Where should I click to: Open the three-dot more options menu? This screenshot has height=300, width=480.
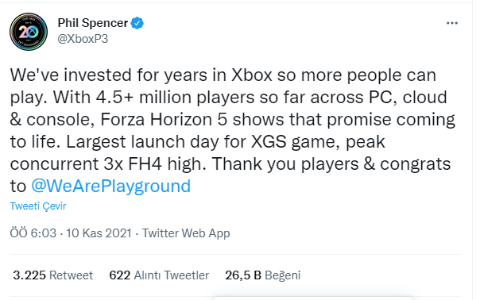click(x=452, y=23)
